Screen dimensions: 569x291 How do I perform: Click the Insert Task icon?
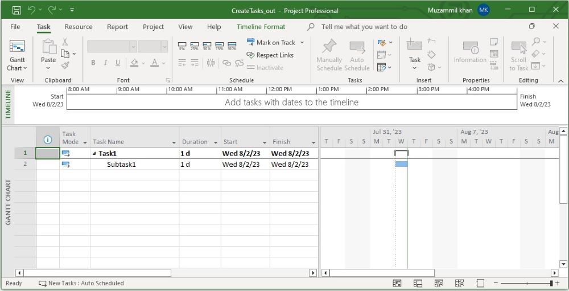tap(415, 47)
